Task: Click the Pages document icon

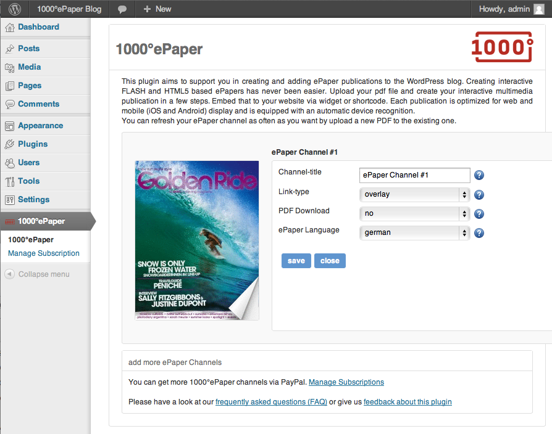Action: point(10,86)
